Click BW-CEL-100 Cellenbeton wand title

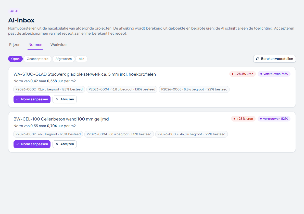[61, 119]
